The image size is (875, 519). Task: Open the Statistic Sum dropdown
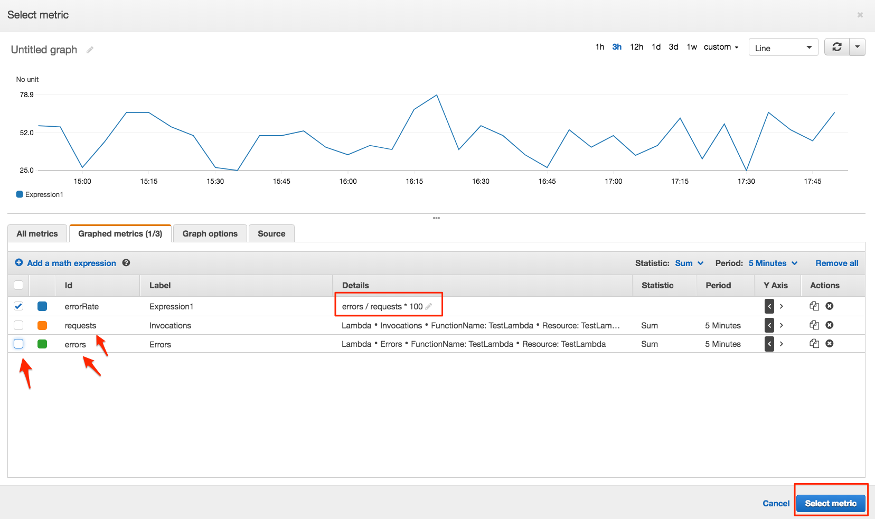(x=689, y=263)
